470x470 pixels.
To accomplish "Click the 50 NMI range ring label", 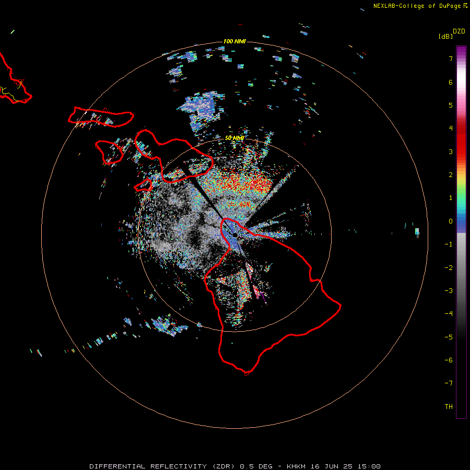I will (x=234, y=138).
